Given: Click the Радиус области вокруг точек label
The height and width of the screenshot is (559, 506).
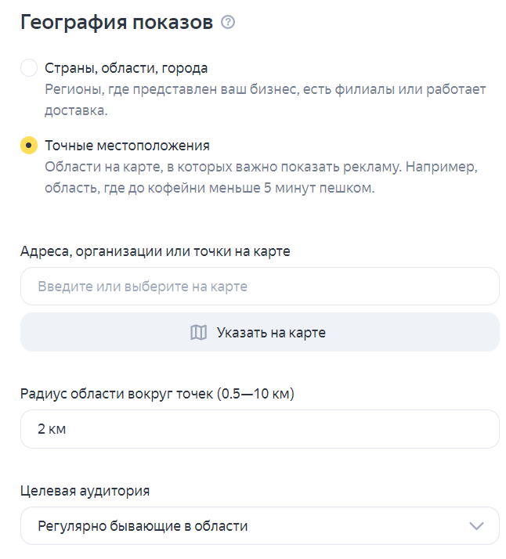Looking at the screenshot, I should pos(157,394).
